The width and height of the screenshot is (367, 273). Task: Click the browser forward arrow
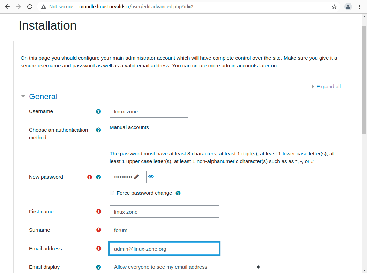pos(18,7)
